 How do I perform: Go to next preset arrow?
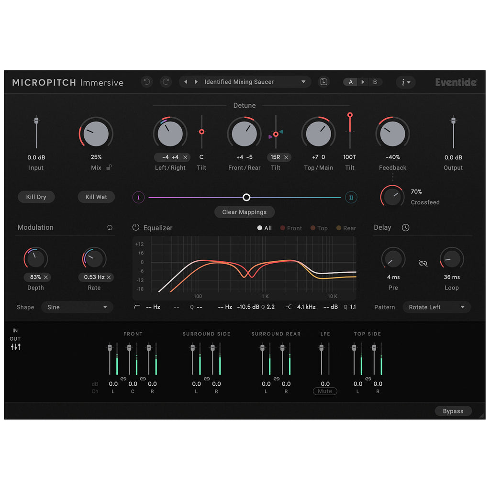click(x=196, y=82)
